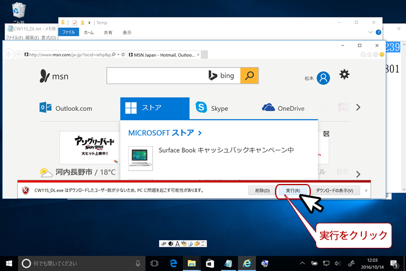Click the JP indicator on the IME bar
406x271 pixels.
[164, 244]
